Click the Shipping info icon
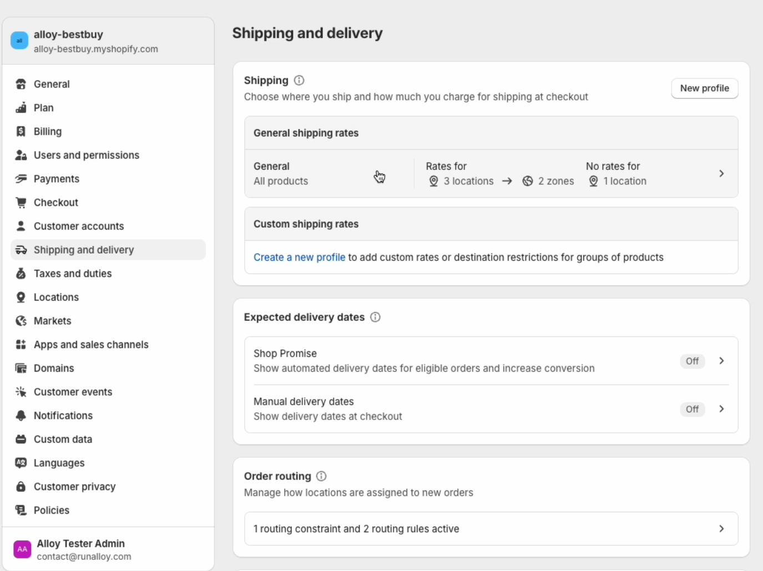The height and width of the screenshot is (571, 763). 299,80
